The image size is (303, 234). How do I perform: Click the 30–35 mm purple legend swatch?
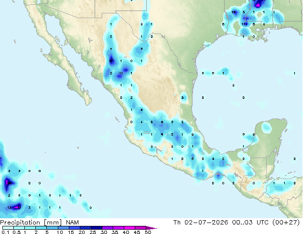108,228
